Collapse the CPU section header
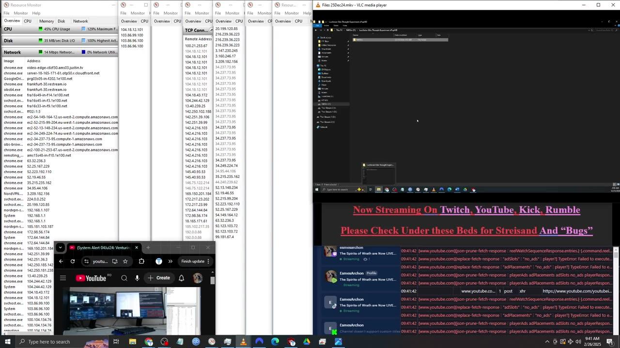The width and height of the screenshot is (620, 348). [60, 29]
